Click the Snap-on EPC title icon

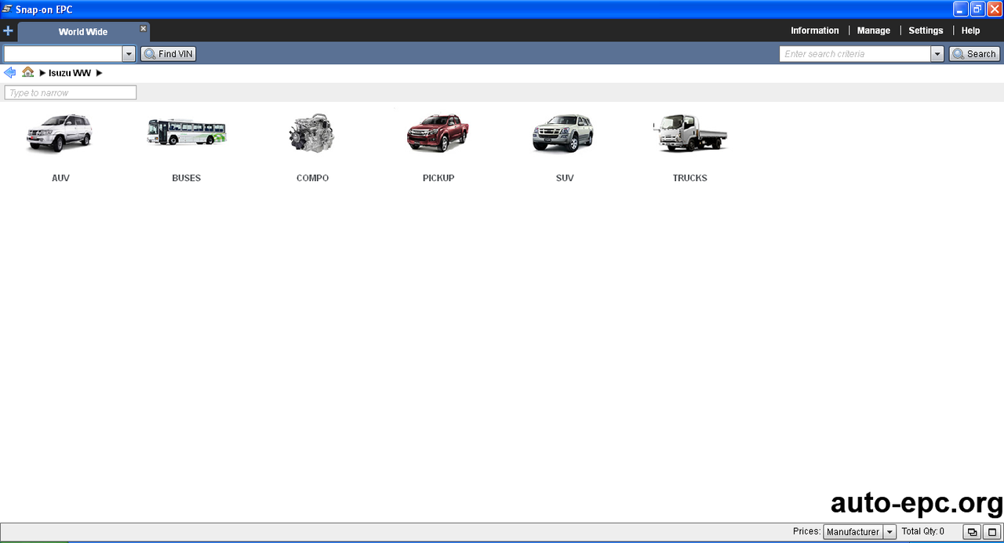[7, 9]
